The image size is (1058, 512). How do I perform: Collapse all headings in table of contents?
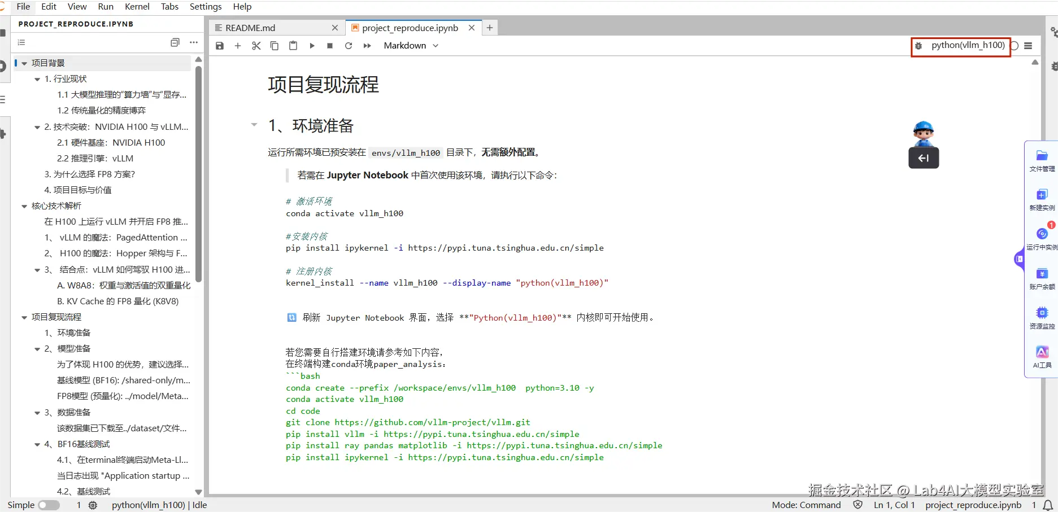click(x=175, y=42)
